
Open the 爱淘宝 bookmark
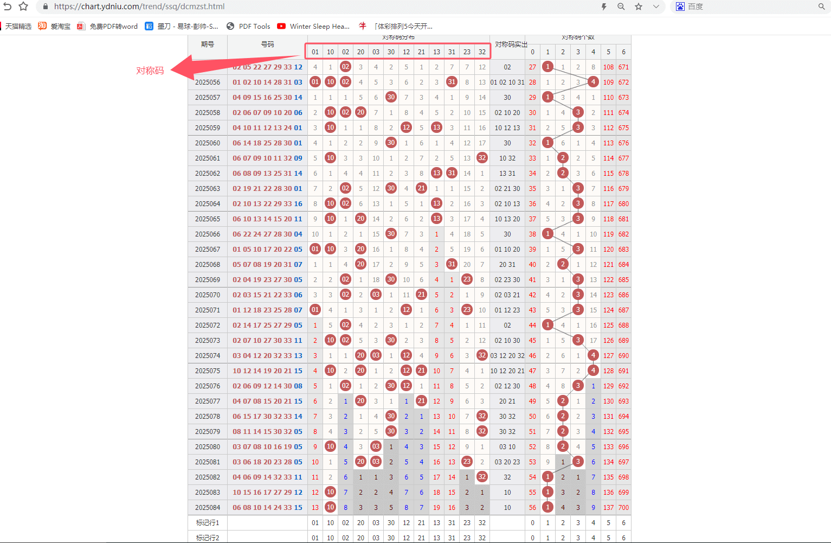[x=55, y=26]
